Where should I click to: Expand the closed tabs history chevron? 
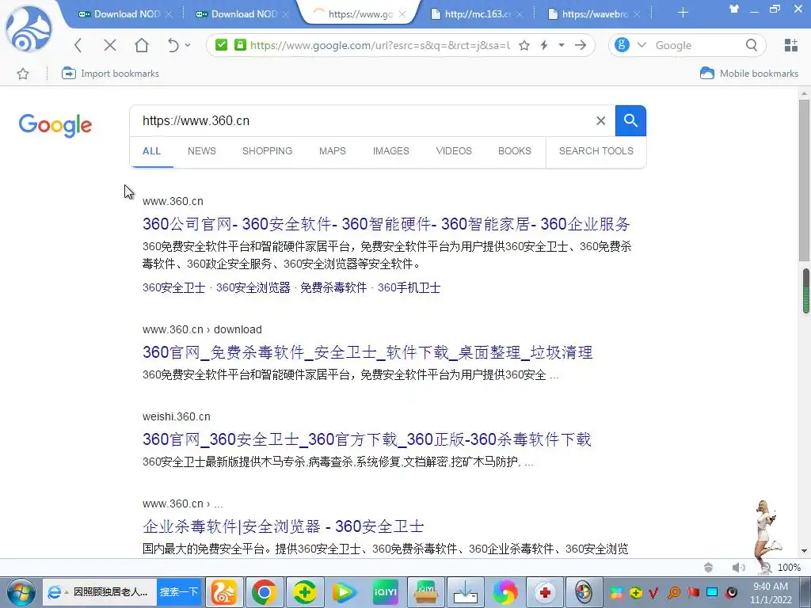tap(188, 45)
